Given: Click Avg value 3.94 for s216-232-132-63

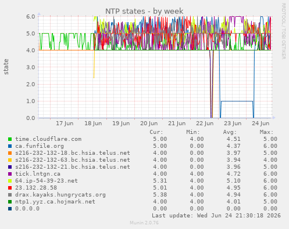Looking at the screenshot, I should [x=233, y=160].
